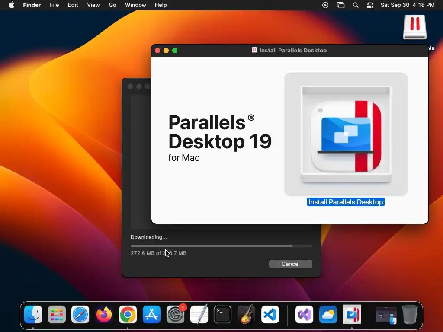Click the Parallels installer icon in the Dock
The image size is (443, 332).
(352, 315)
